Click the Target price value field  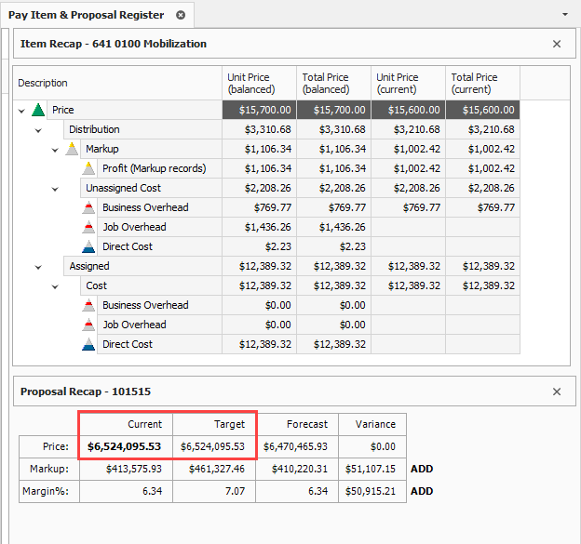pos(214,446)
